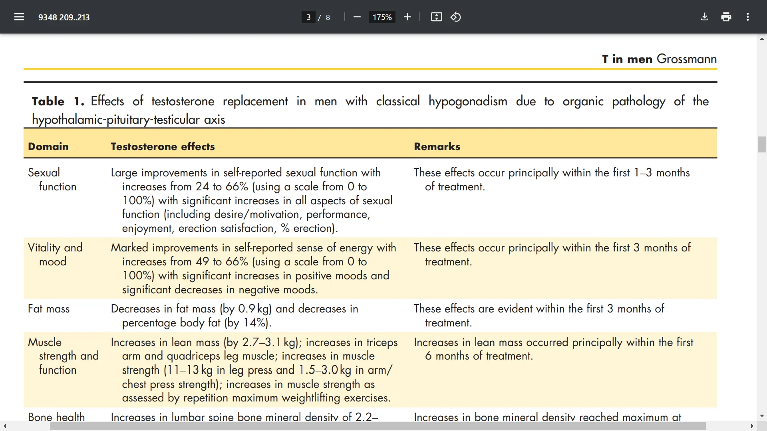The image size is (767, 431).
Task: Click the 'Remarks' column header
Action: pyautogui.click(x=437, y=146)
